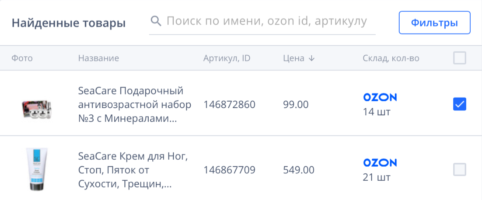Check the SeaCare foot cream checkbox
The height and width of the screenshot is (200, 482).
pyautogui.click(x=459, y=169)
